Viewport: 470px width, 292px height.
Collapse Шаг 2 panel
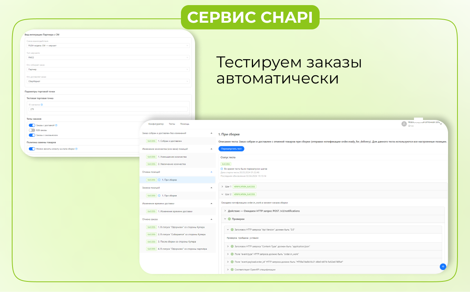pos(222,194)
